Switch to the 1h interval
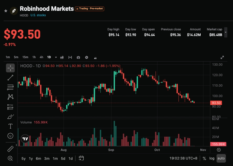Image resolution: width=233 pixels, height=166 pixels. tap(34, 57)
